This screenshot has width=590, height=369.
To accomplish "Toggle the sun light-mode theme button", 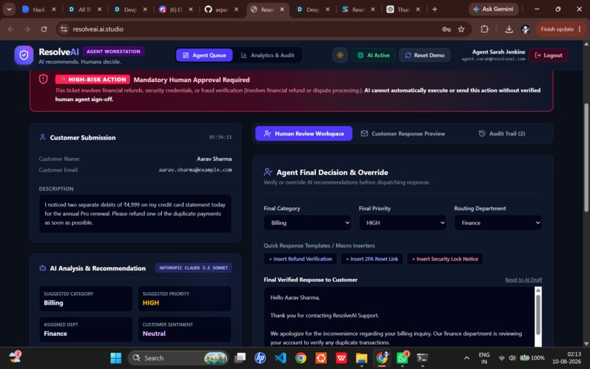I will click(340, 56).
